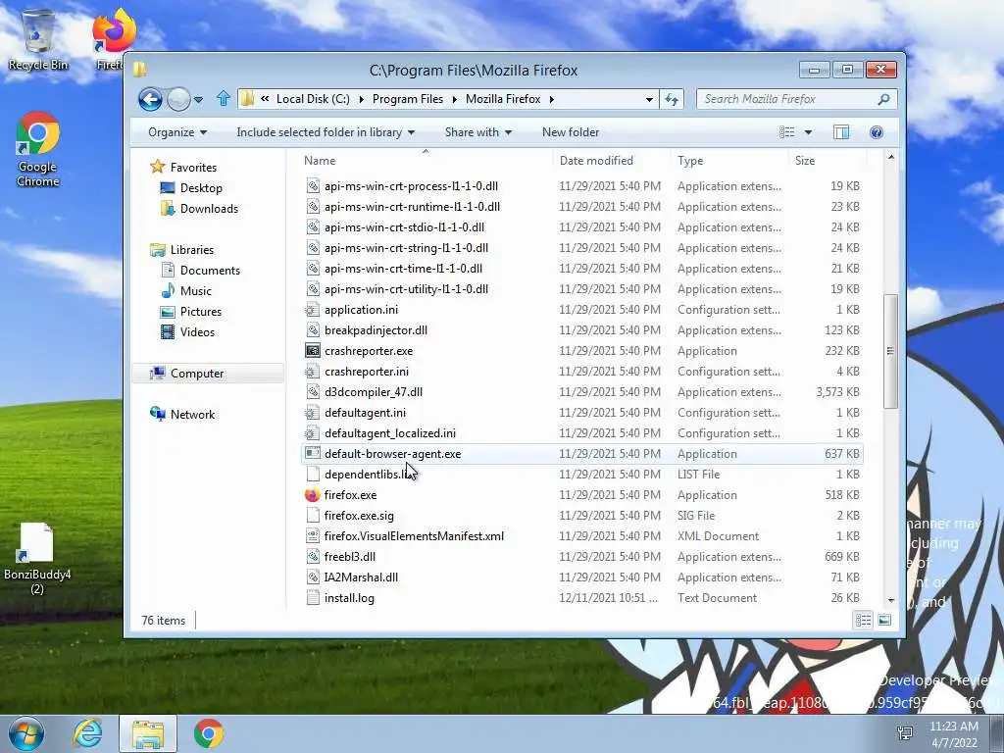Select the crashreporter.exe file icon
This screenshot has width=1004, height=753.
point(313,351)
